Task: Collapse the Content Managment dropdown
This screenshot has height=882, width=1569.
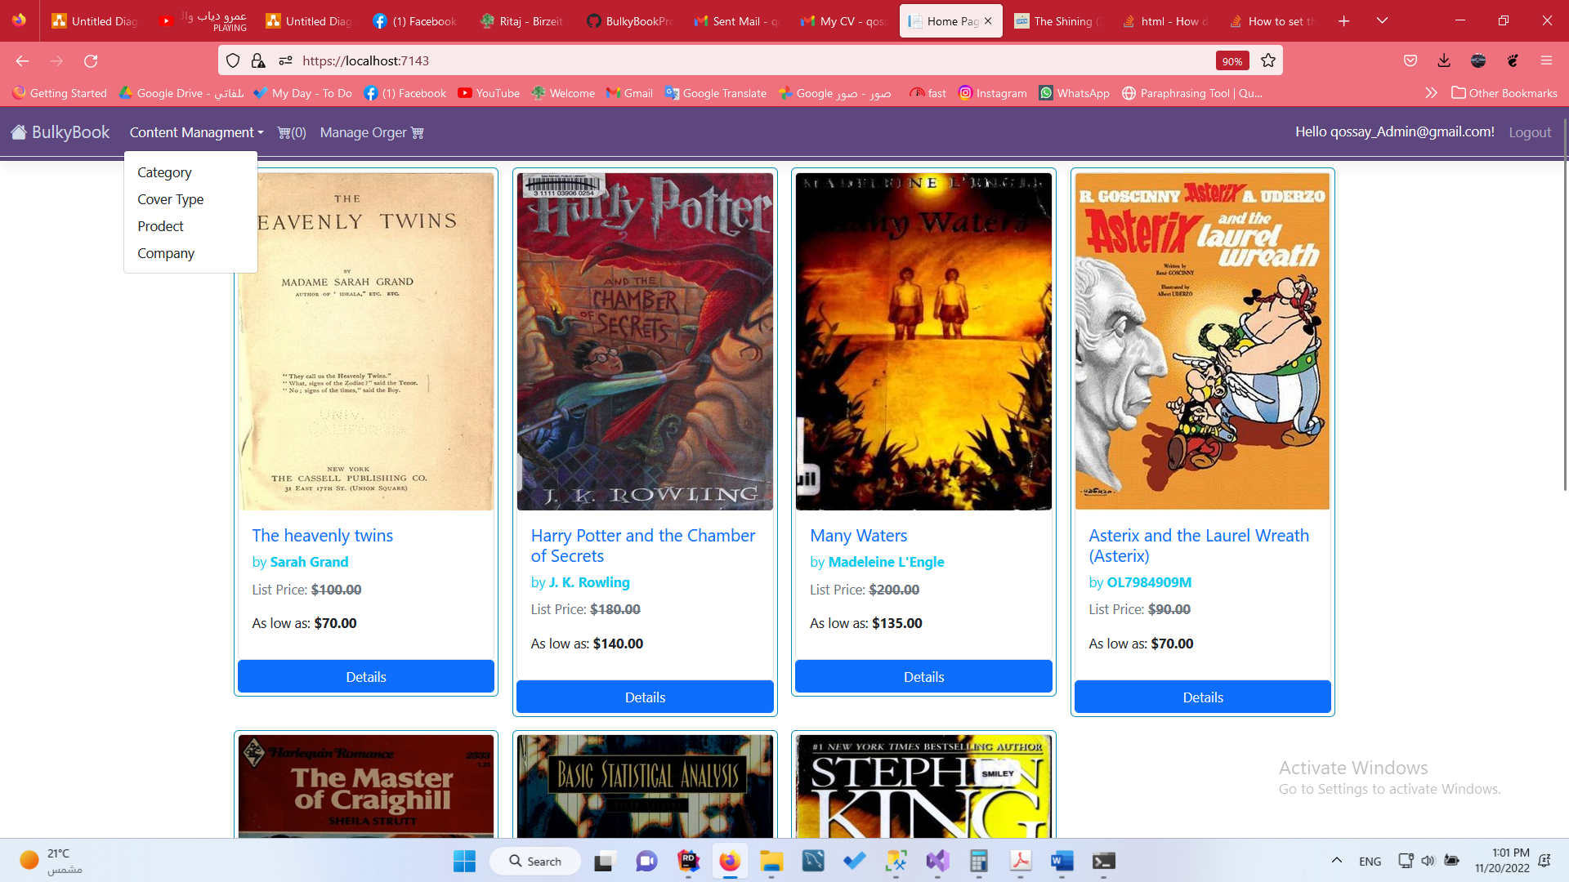Action: tap(196, 132)
